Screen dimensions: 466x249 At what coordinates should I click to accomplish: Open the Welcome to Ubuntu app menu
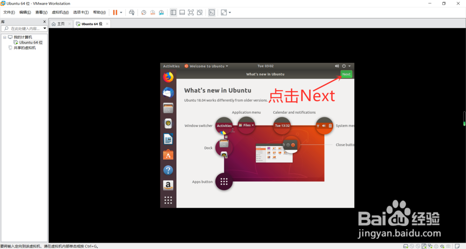point(206,66)
